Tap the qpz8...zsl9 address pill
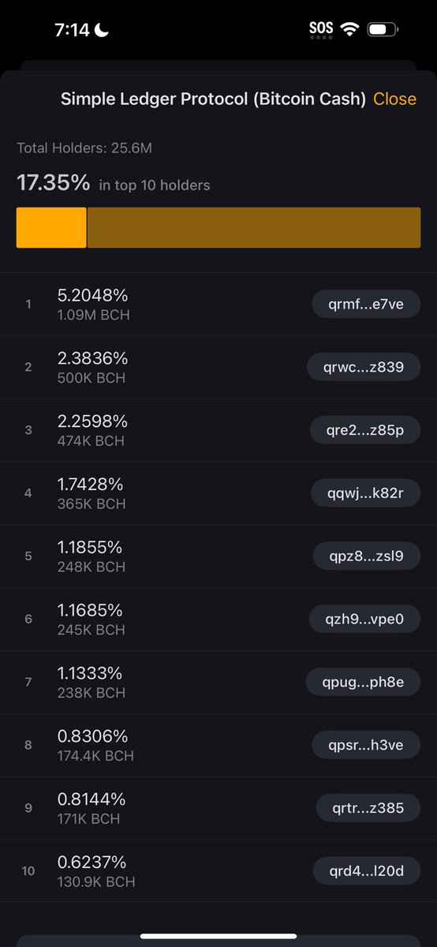Screen dimensions: 437x947 tap(367, 556)
